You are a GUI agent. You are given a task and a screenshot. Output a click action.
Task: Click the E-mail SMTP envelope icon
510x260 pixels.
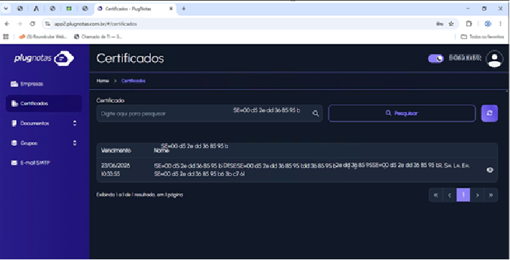click(x=14, y=162)
